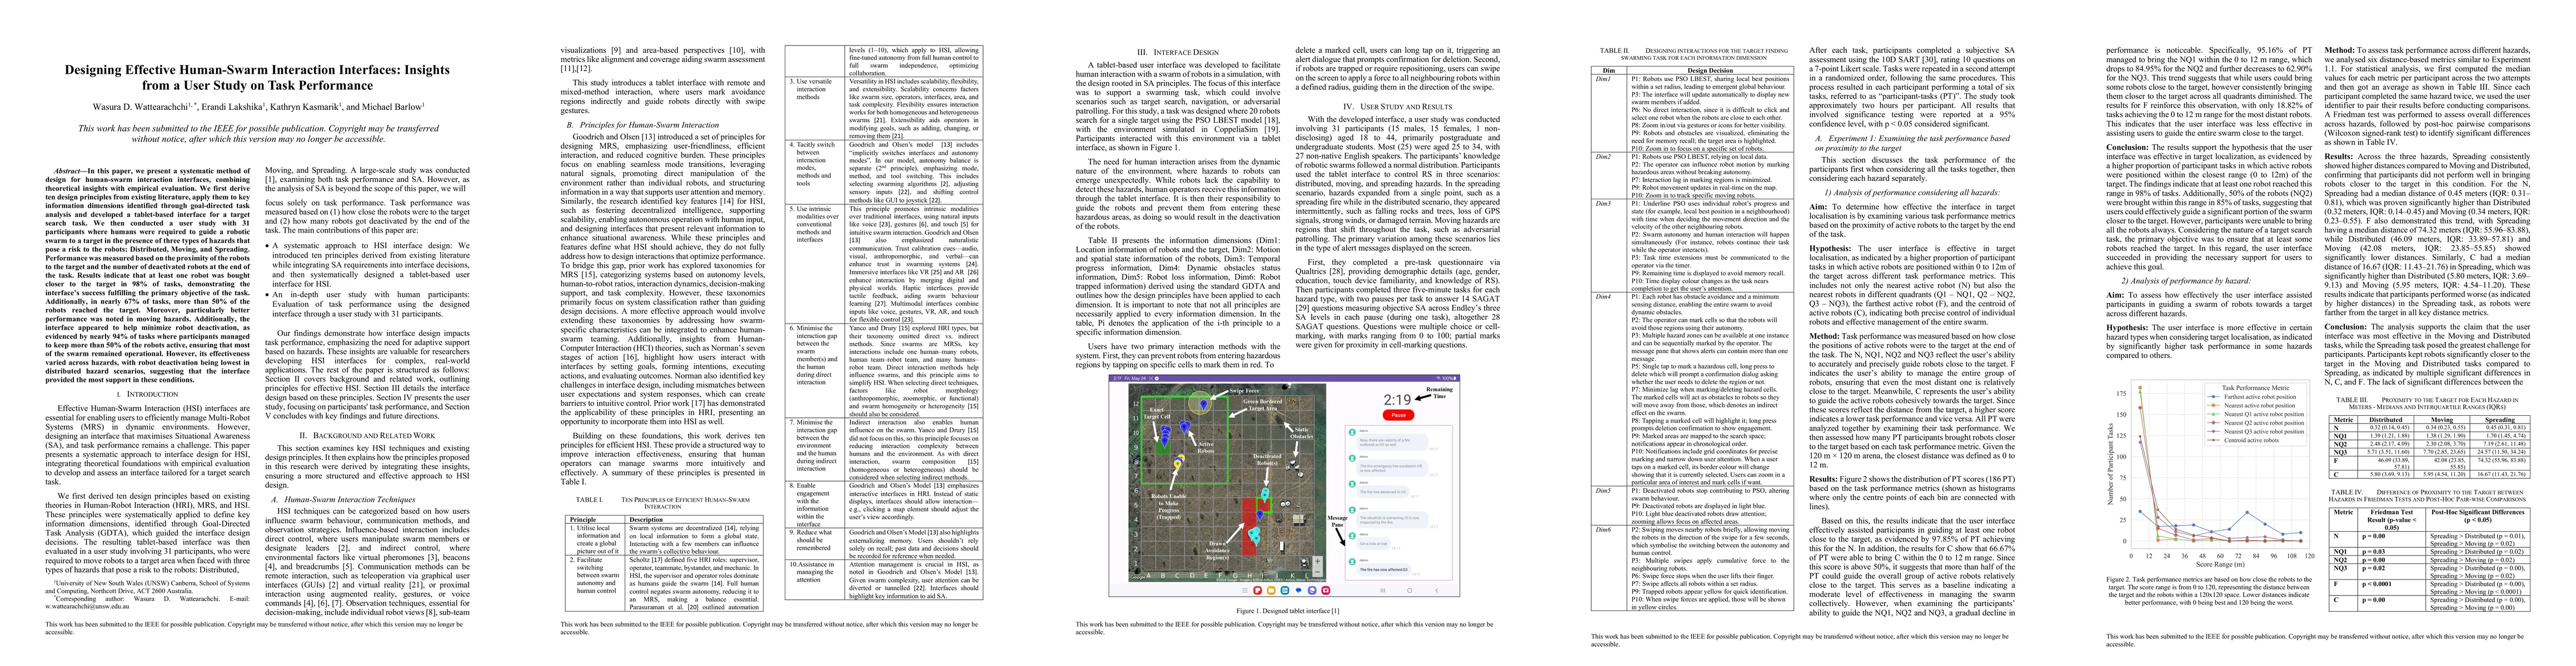Click 'Task Performance Metric' legend title
Screen dimensions: 2576x666
coord(2256,387)
